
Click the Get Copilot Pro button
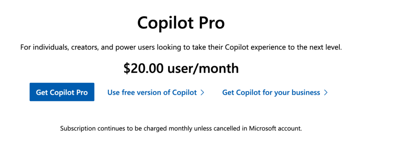[62, 92]
